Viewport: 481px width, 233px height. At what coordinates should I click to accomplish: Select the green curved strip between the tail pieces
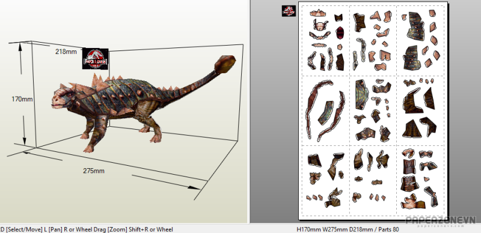click(x=326, y=112)
